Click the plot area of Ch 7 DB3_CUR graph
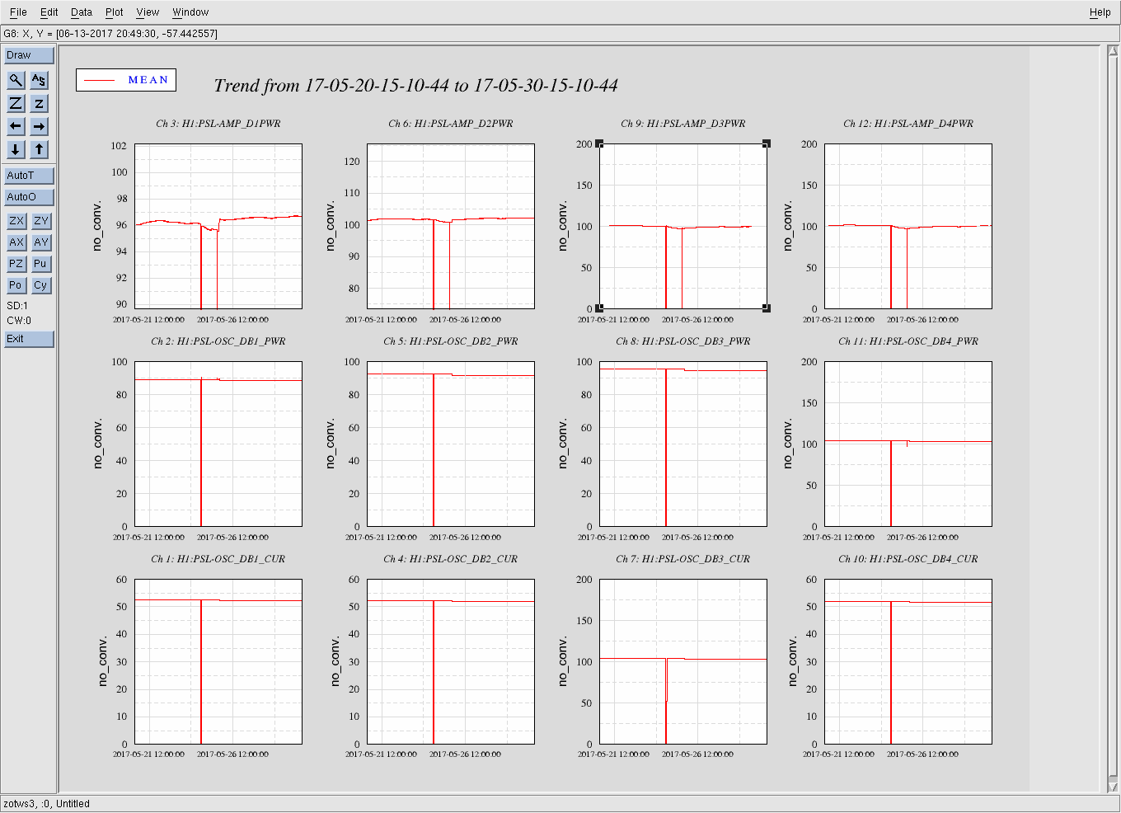This screenshot has height=813, width=1121. (x=683, y=661)
